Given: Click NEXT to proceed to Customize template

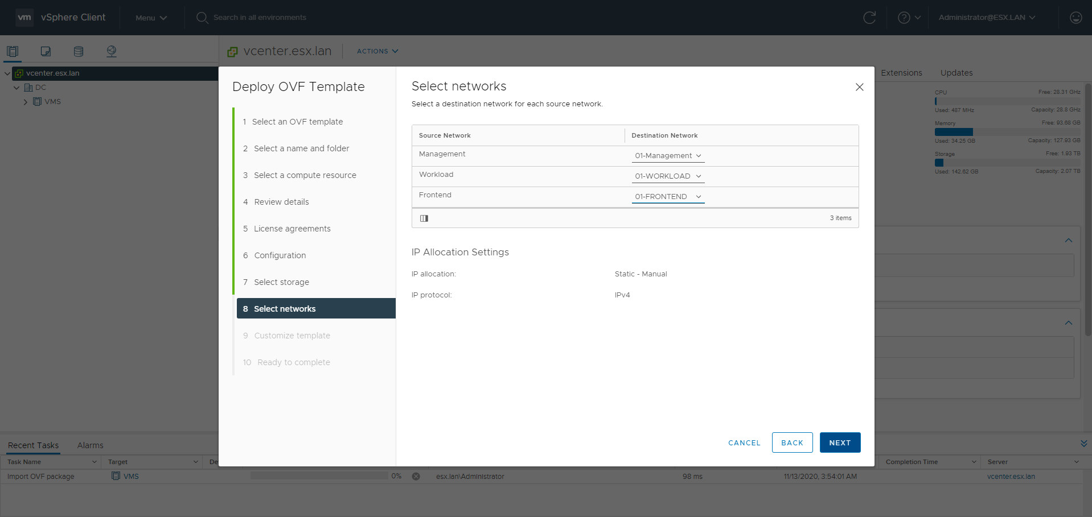Looking at the screenshot, I should 840,442.
